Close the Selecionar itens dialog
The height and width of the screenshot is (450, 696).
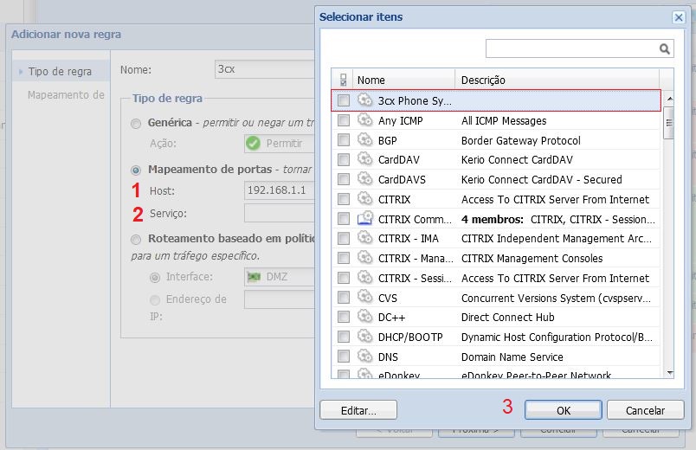678,17
